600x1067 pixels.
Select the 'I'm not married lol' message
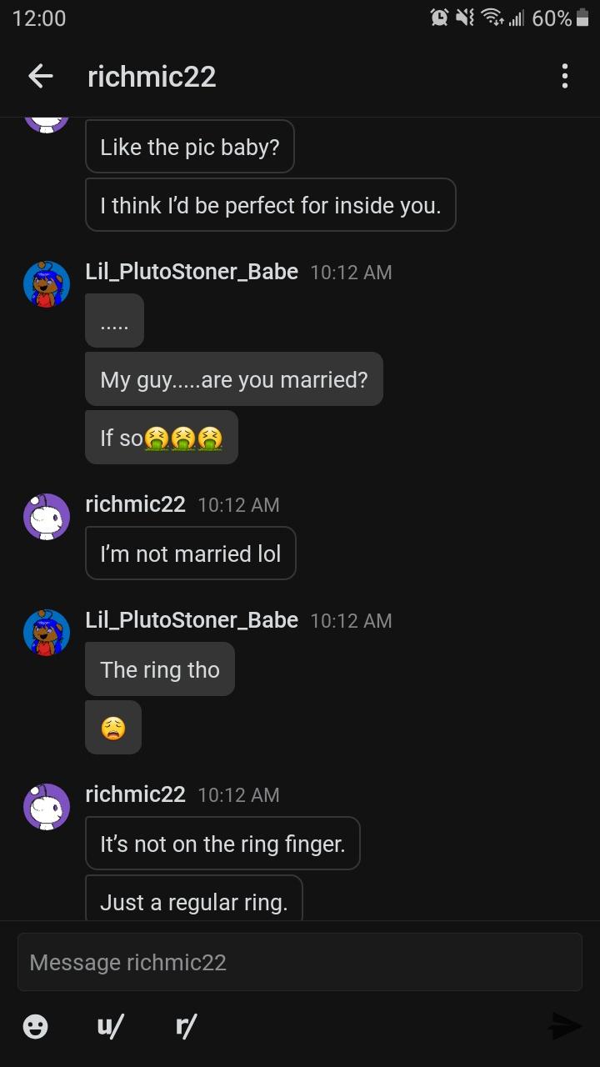coord(190,554)
